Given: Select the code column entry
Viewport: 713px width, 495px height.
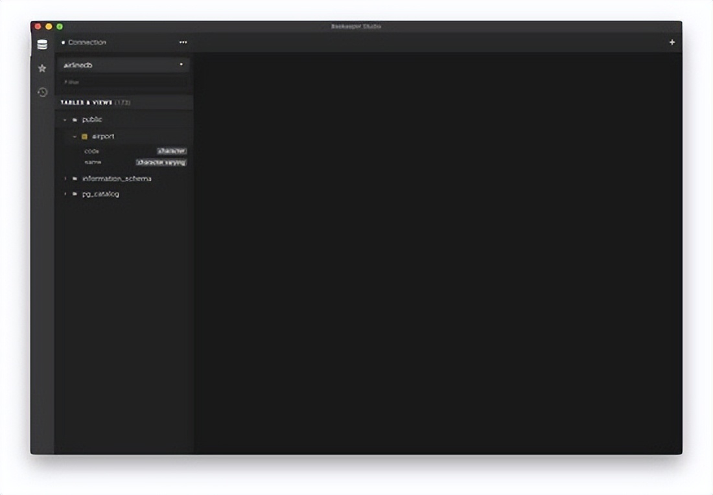Looking at the screenshot, I should pos(91,151).
